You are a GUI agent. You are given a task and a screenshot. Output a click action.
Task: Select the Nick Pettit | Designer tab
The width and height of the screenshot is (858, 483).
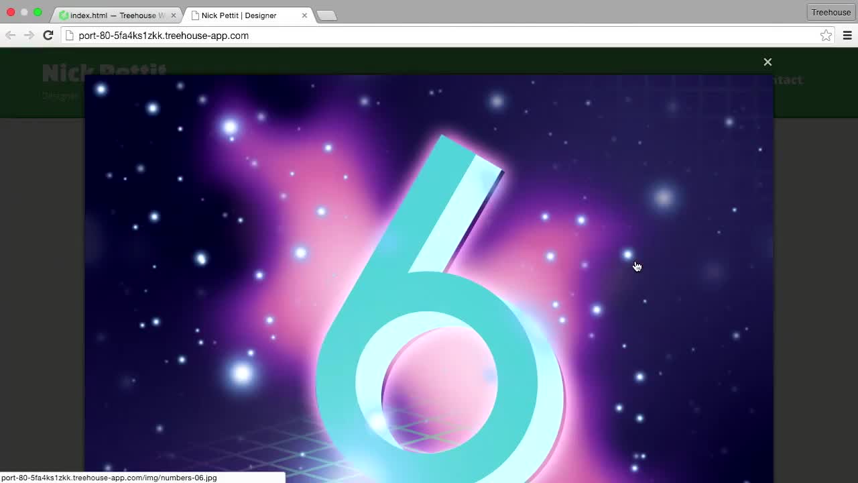(x=238, y=15)
